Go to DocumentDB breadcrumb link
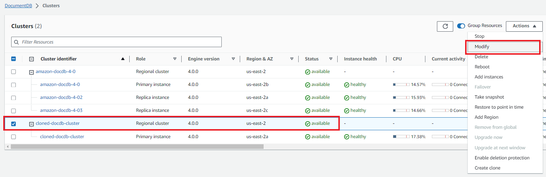Screen dimensions: 546x177 pyautogui.click(x=18, y=6)
